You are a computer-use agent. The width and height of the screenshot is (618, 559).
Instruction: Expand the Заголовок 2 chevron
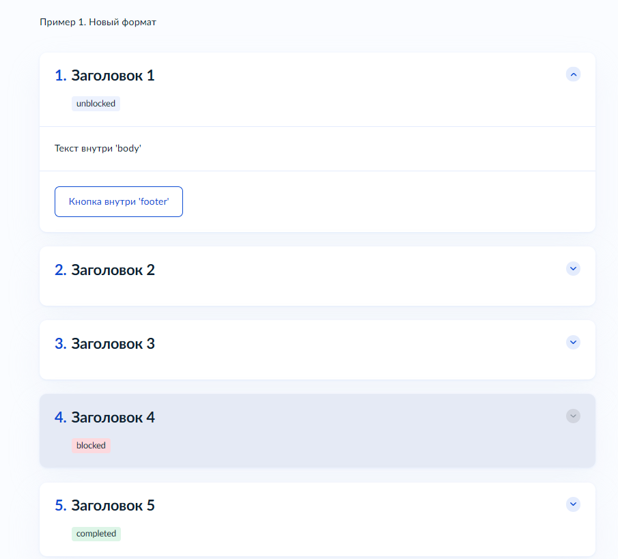[574, 269]
